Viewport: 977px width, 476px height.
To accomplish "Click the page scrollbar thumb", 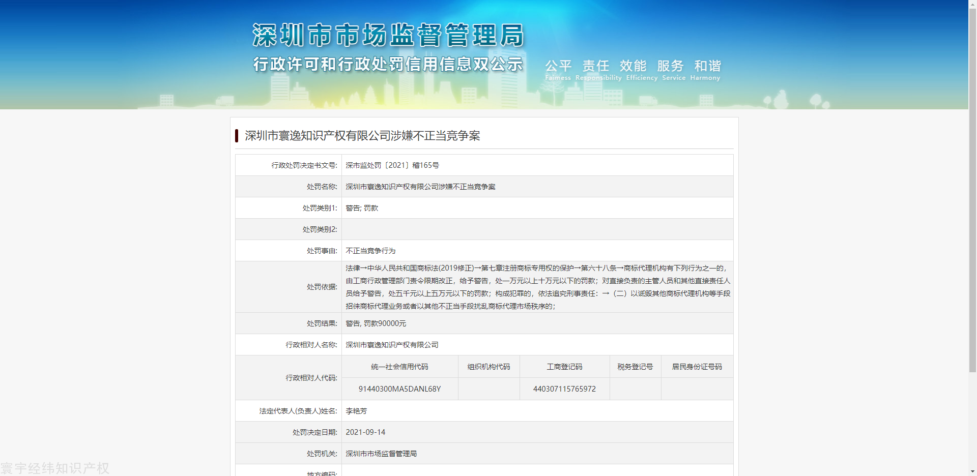I will click(972, 190).
